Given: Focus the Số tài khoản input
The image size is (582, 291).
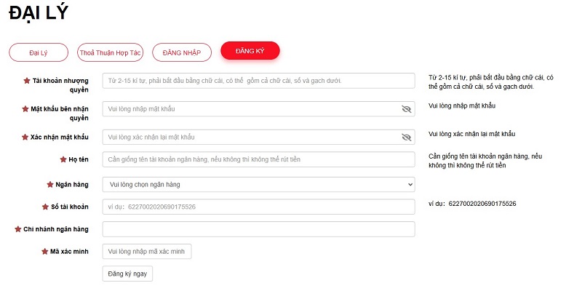Looking at the screenshot, I should pyautogui.click(x=258, y=207).
